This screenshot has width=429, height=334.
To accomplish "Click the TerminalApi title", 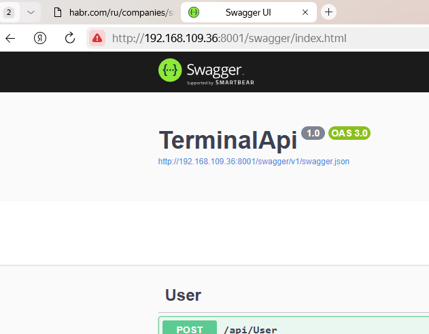I will 228,140.
